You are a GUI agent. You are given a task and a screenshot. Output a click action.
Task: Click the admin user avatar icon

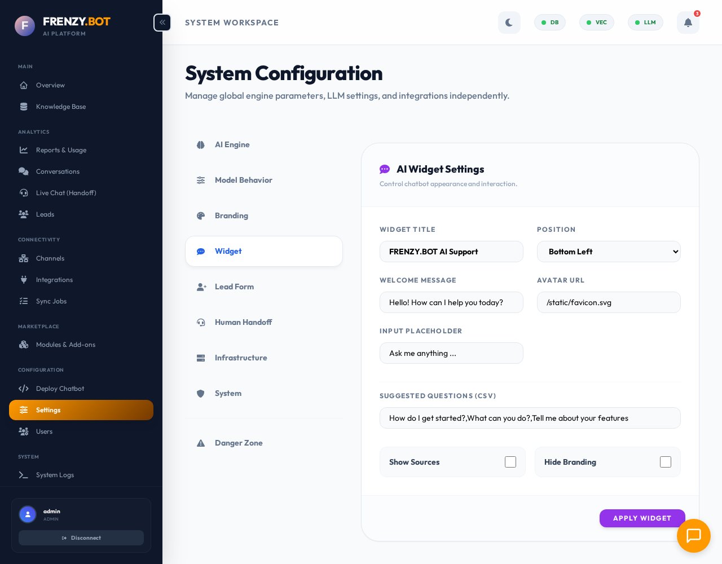28,514
